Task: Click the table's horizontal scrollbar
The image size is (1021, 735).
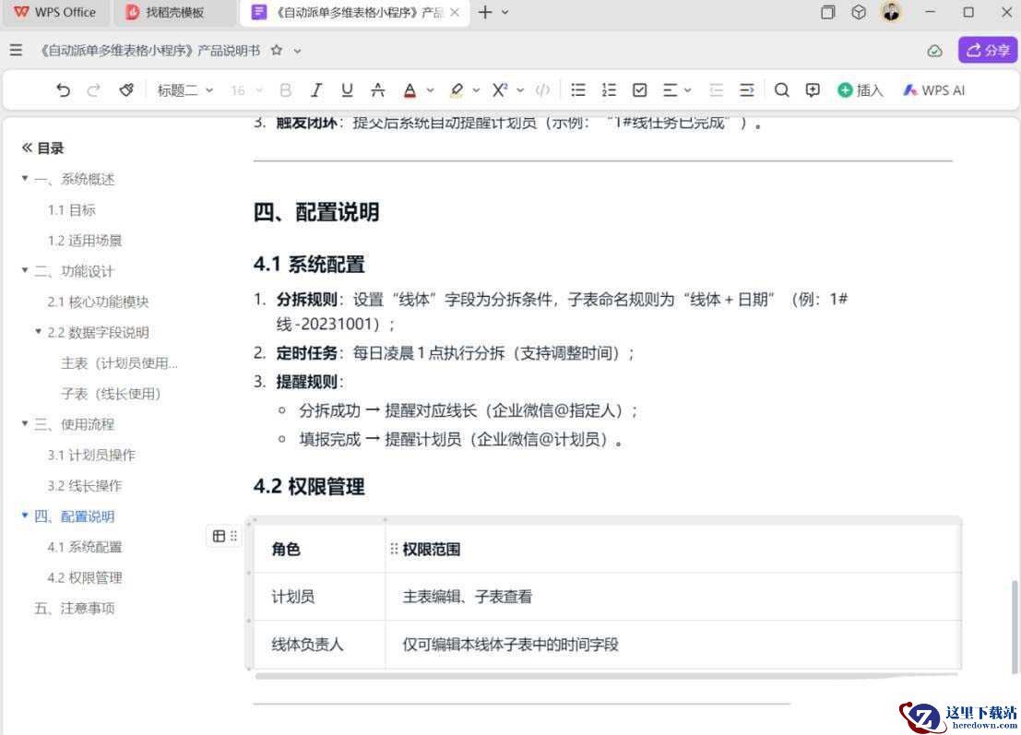Action: click(607, 676)
